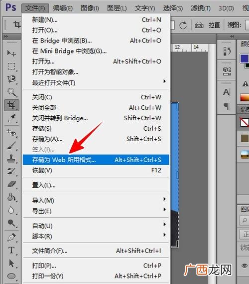Choose File Info (文件简介) item
The height and width of the screenshot is (284, 249).
(96, 251)
